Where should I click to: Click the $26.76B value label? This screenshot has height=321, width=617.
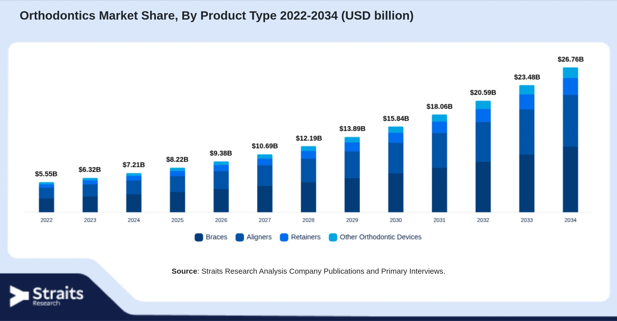[571, 59]
